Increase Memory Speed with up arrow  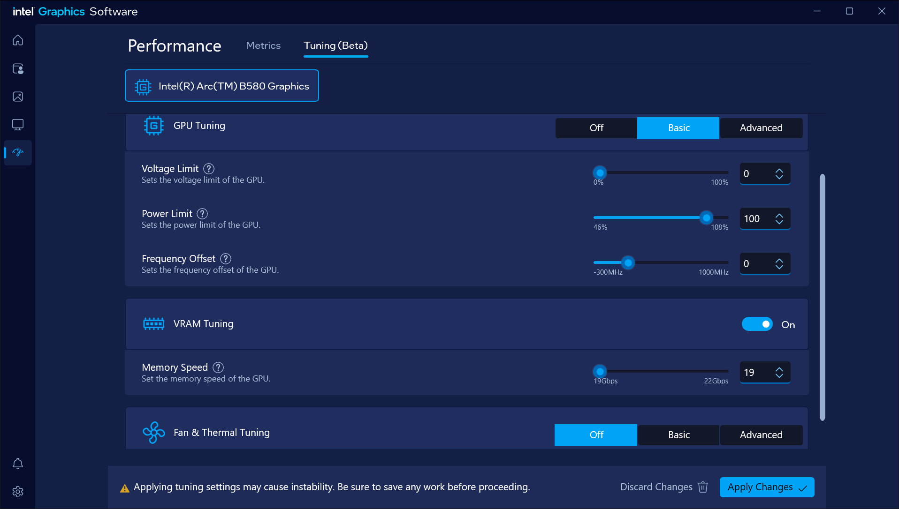(x=779, y=369)
